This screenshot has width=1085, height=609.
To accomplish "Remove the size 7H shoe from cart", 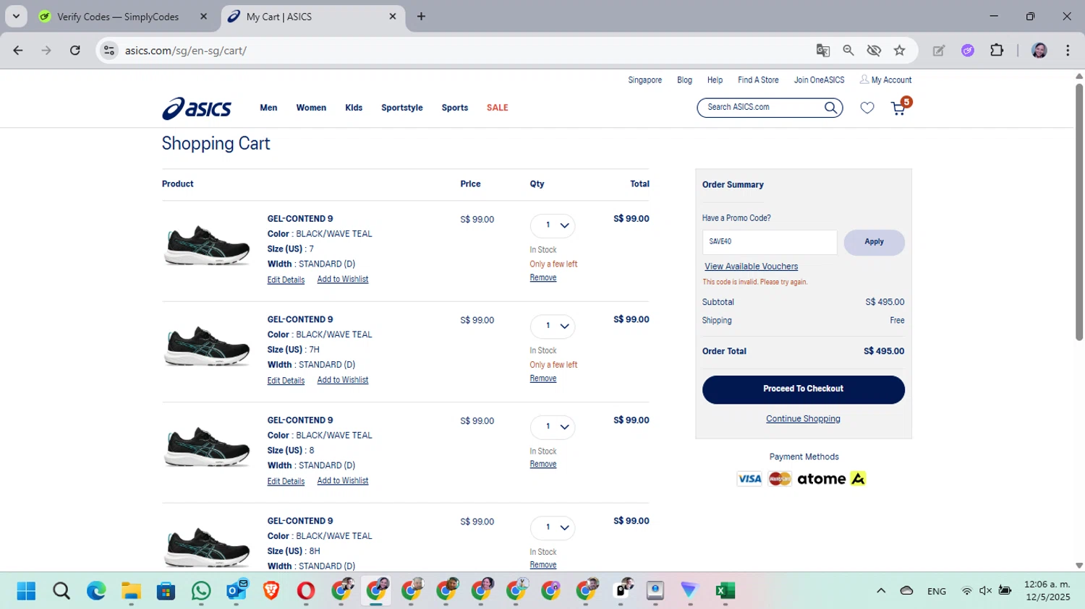I will pos(542,379).
